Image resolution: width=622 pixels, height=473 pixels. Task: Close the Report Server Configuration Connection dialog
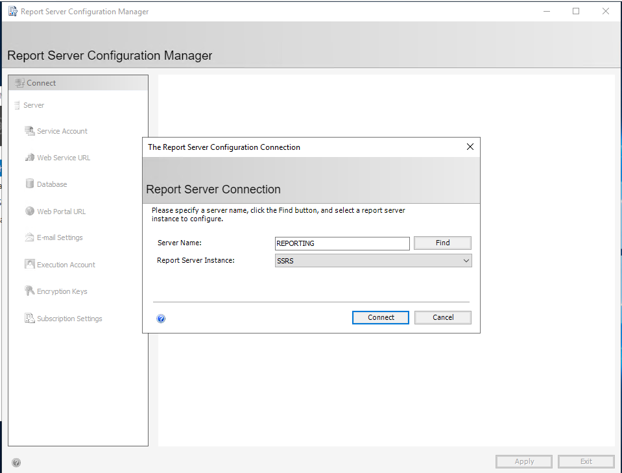click(470, 147)
